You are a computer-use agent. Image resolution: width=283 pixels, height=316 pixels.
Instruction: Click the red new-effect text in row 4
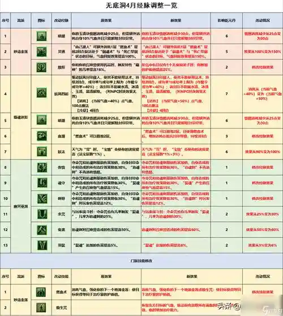(175, 93)
